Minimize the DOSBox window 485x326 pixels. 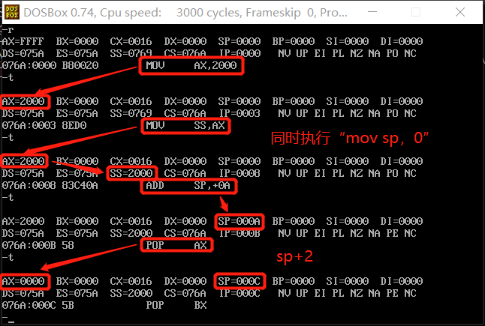pyautogui.click(x=372, y=12)
